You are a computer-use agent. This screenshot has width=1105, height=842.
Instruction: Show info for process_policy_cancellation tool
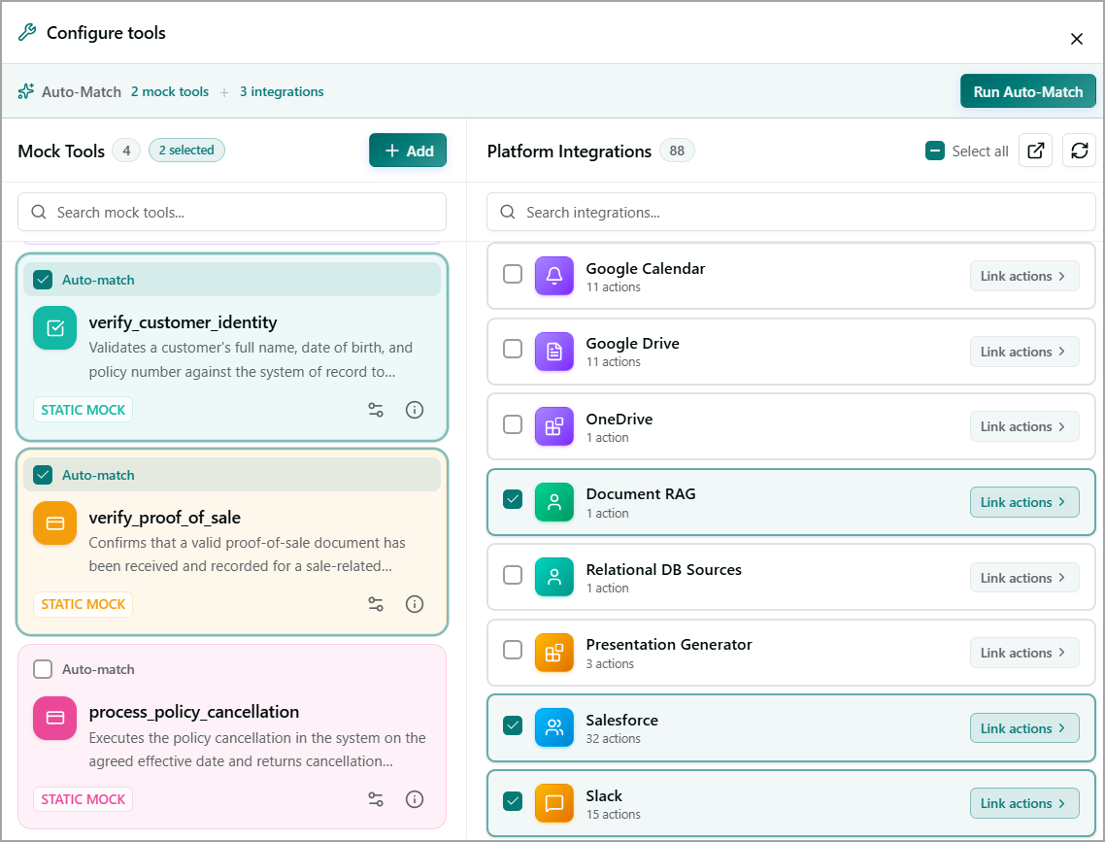[x=415, y=799]
